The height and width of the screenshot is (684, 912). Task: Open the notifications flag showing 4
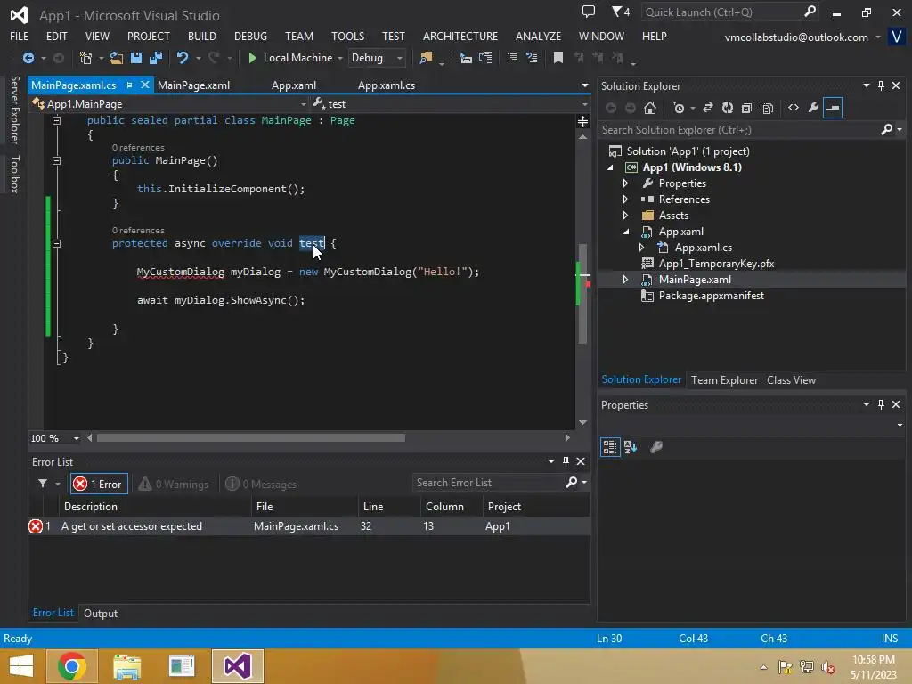tap(621, 12)
